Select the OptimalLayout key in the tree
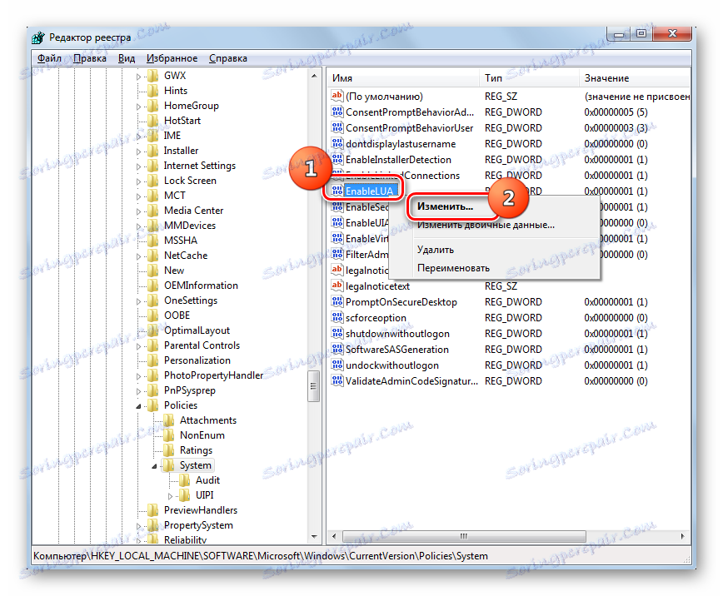This screenshot has height=596, width=723. point(197,330)
